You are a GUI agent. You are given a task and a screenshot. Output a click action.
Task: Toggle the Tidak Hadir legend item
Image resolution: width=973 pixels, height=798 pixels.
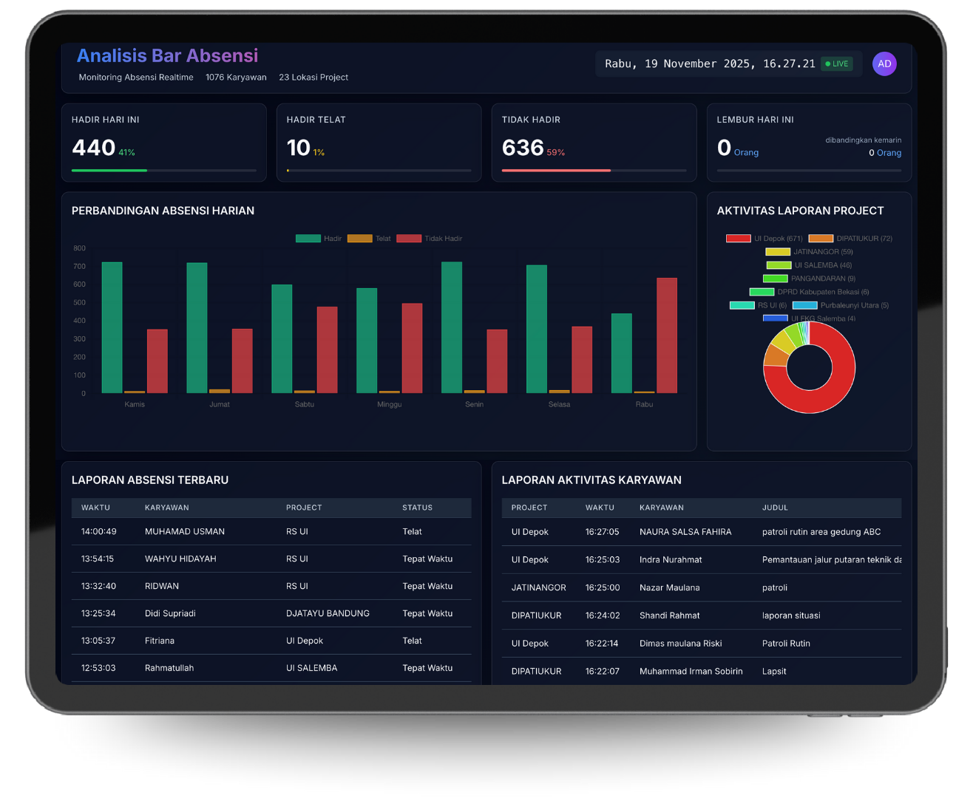click(430, 239)
